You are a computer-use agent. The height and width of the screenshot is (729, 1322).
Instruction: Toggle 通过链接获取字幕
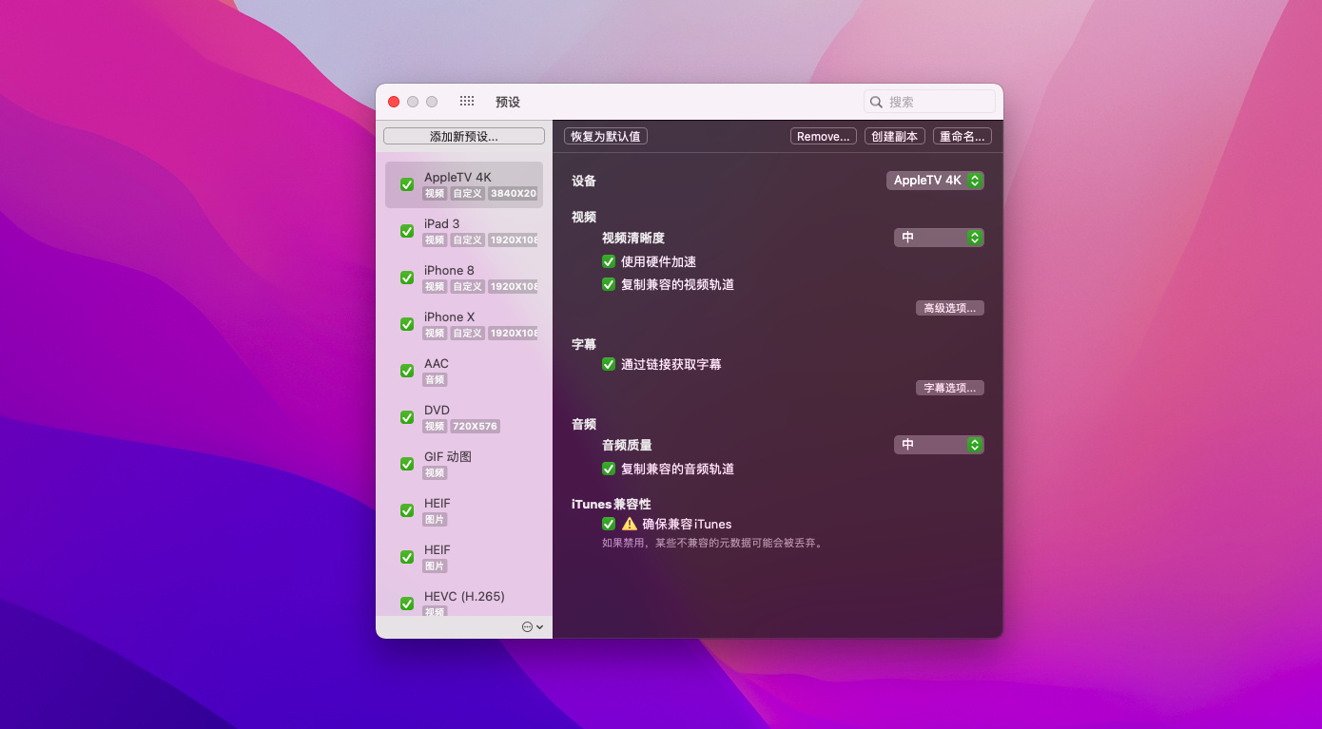coord(609,363)
